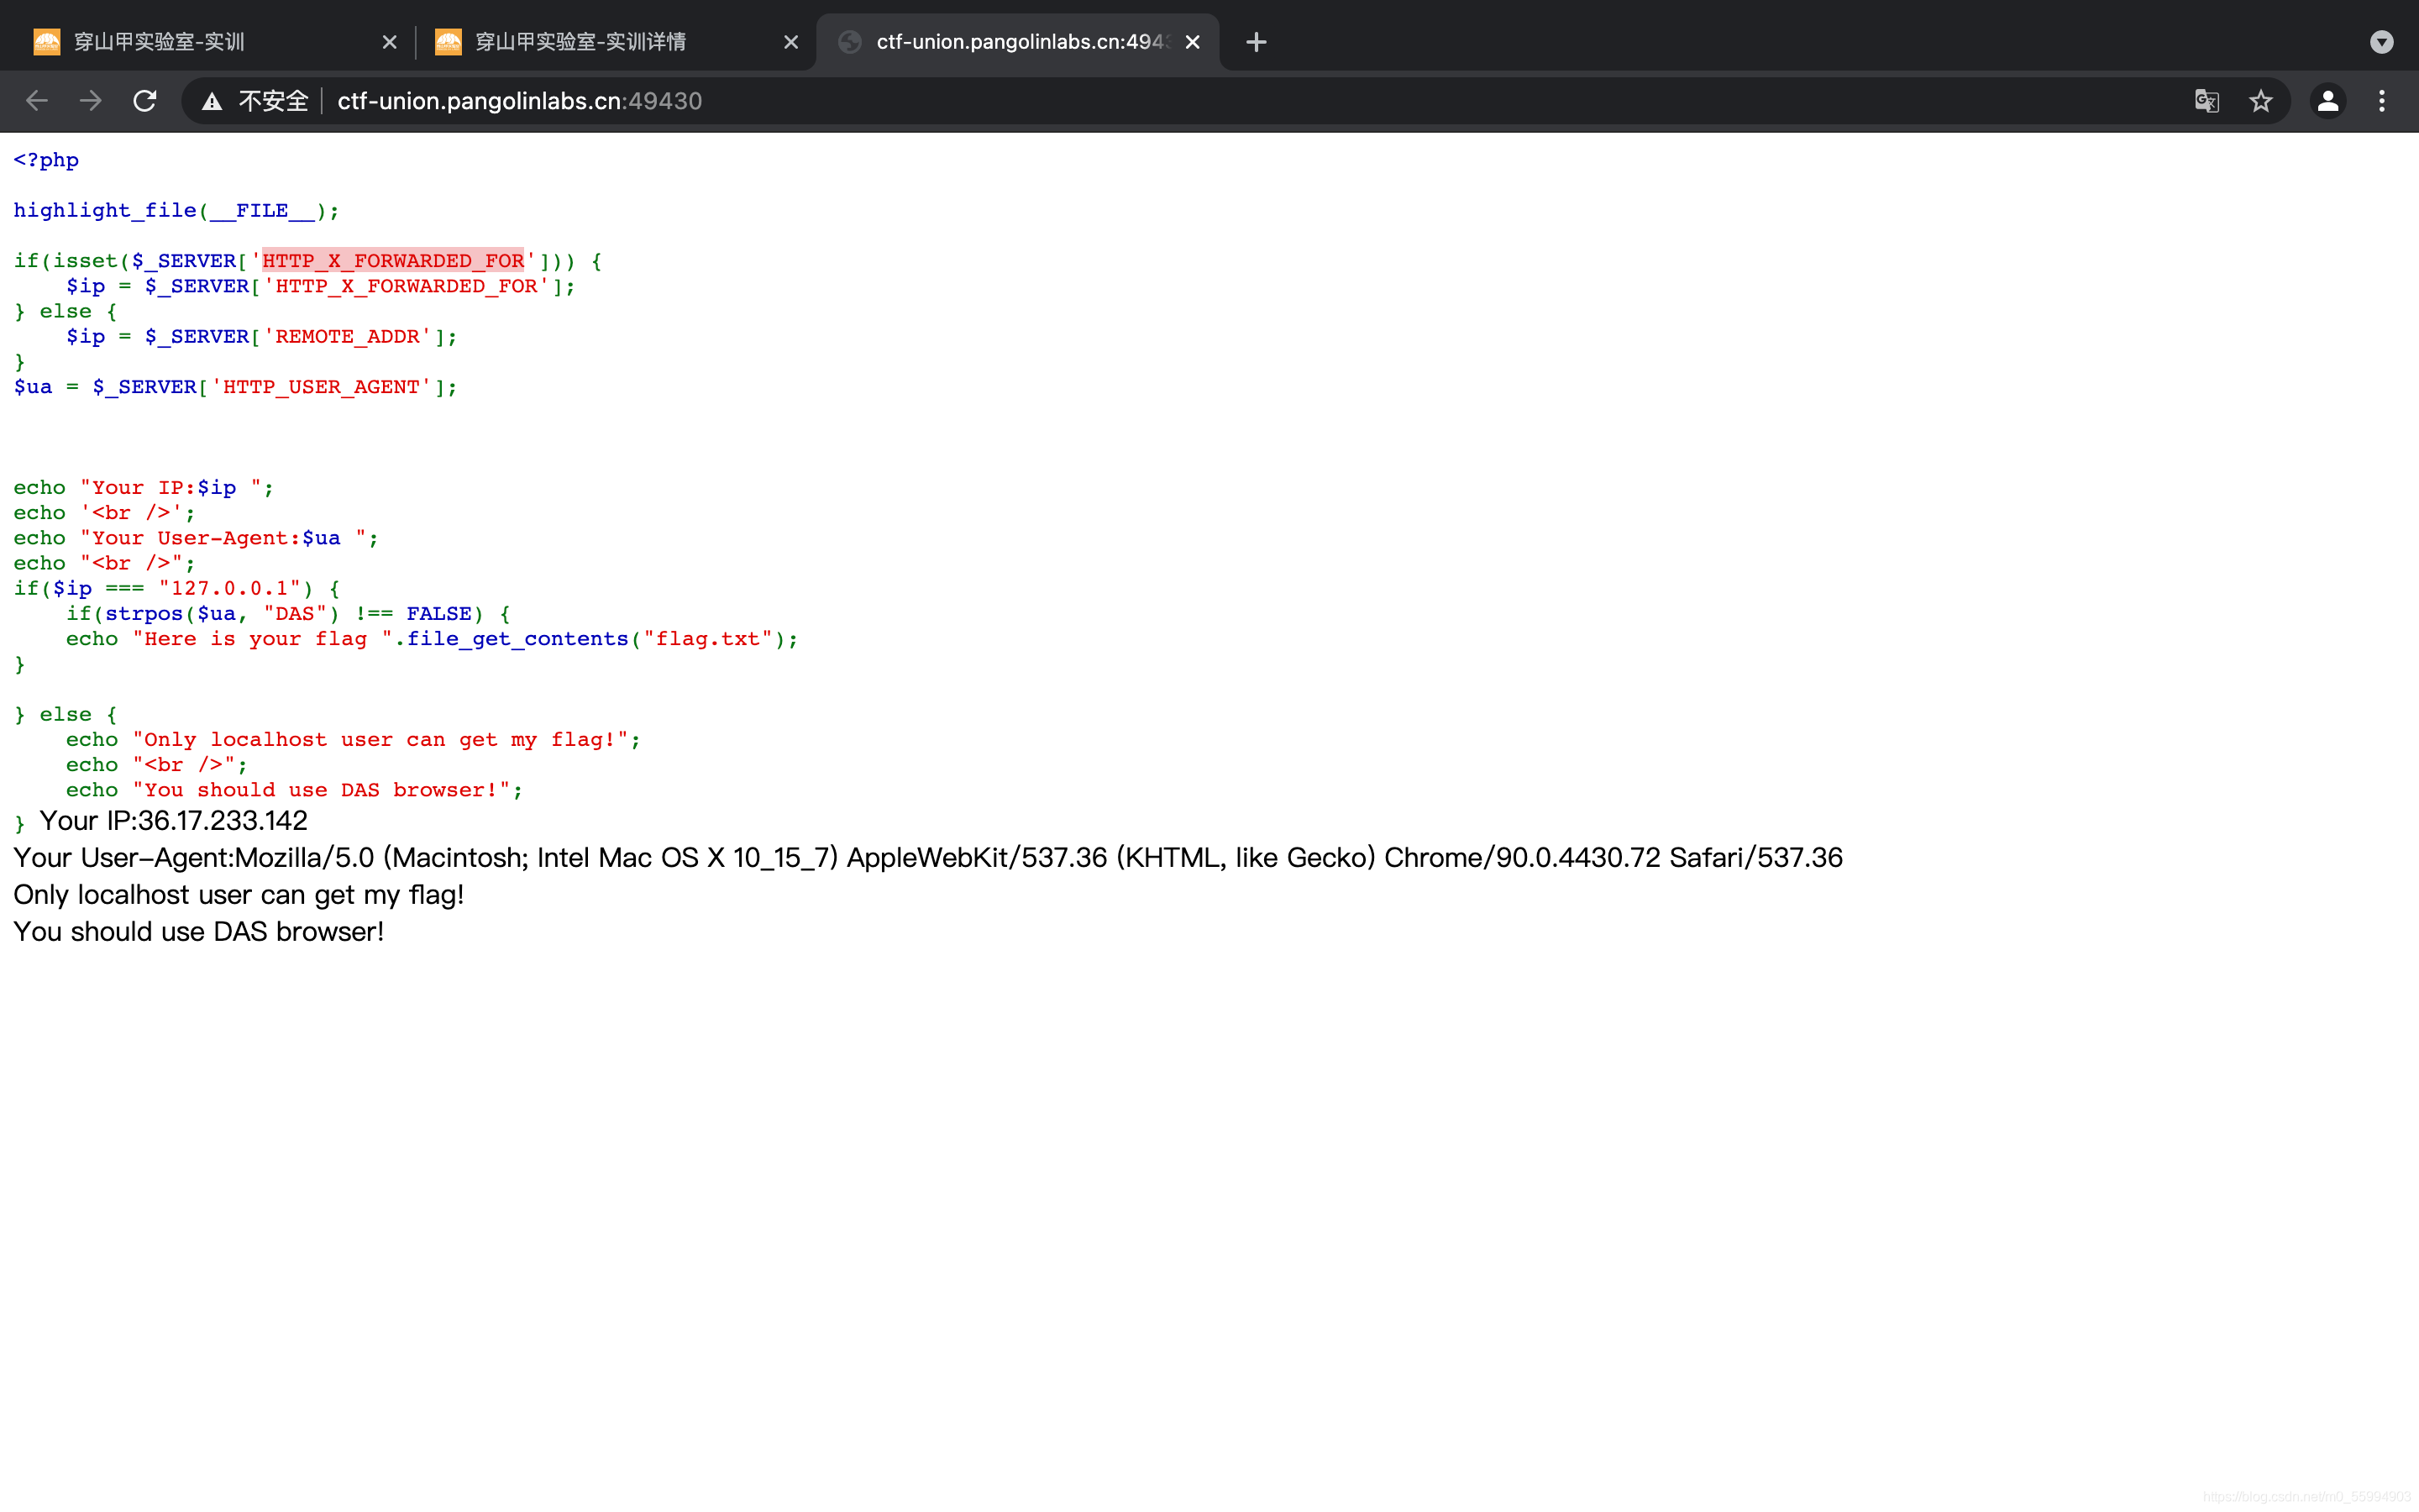Bookmark this page with star icon
Image resolution: width=2419 pixels, height=1512 pixels.
(2260, 101)
